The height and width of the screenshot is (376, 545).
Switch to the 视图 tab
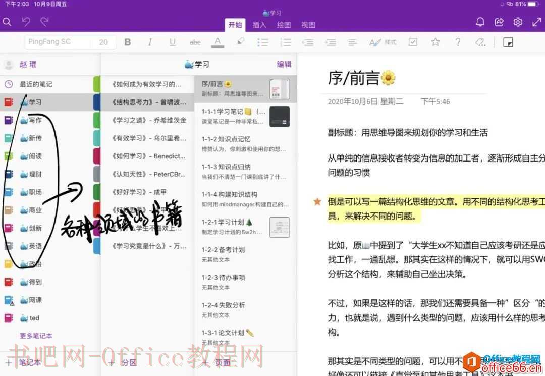click(308, 25)
